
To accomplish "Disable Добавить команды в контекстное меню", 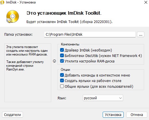I will (x=62, y=75).
